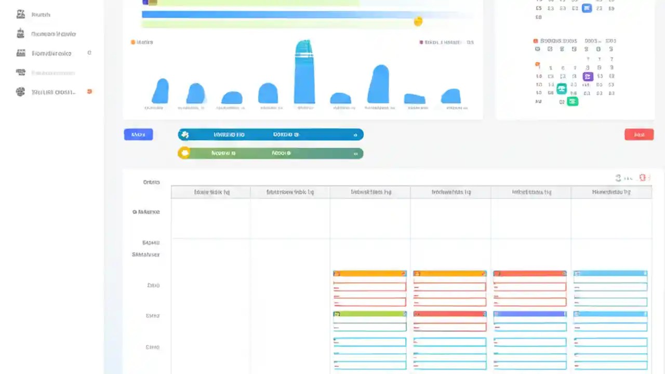Image resolution: width=665 pixels, height=374 pixels.
Task: Click the refresh icon above the schedule table
Action: 618,178
